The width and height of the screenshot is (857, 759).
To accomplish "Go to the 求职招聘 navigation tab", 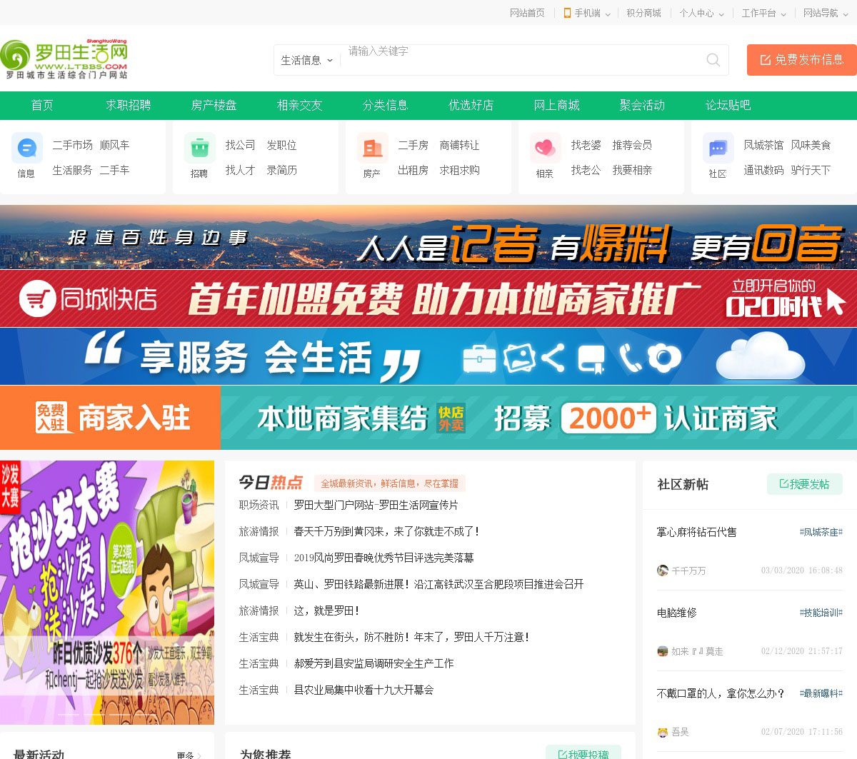I will pos(129,106).
